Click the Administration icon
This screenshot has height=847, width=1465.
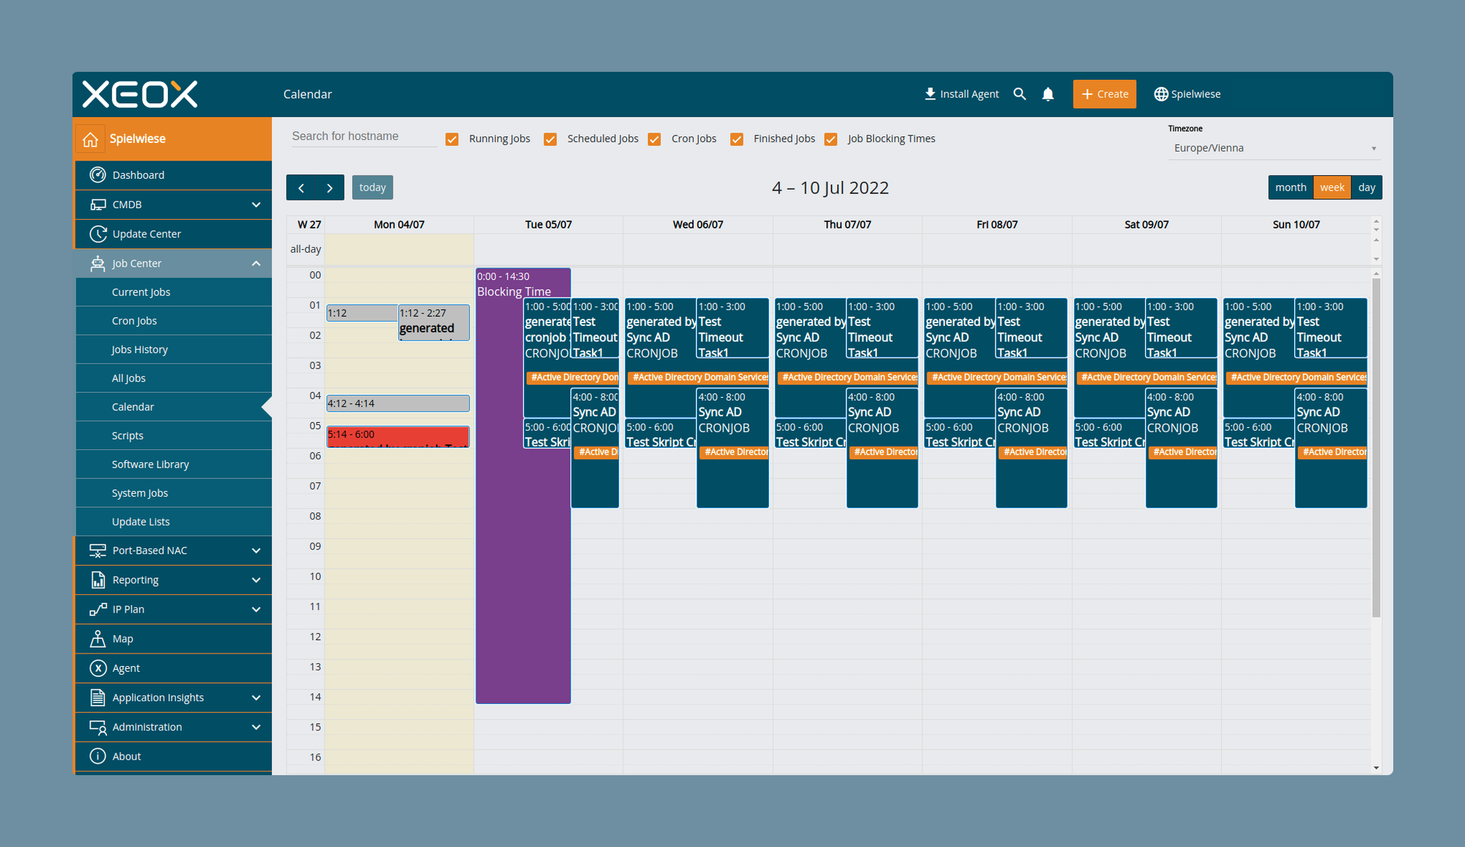point(97,727)
